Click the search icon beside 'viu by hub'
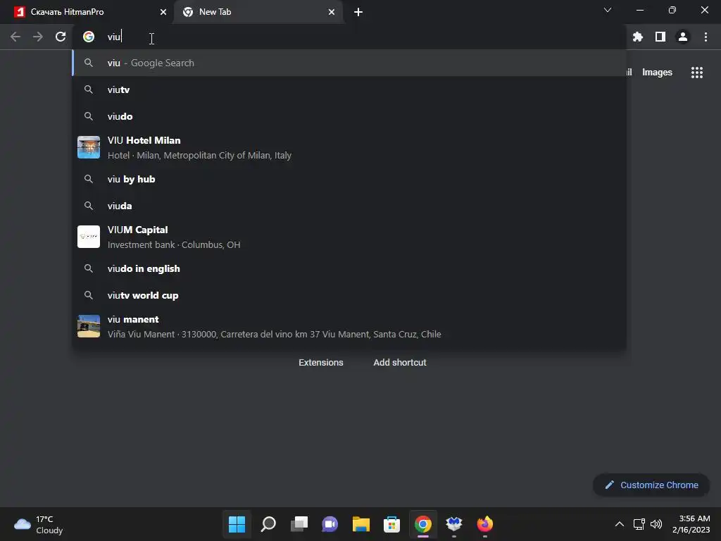Image resolution: width=721 pixels, height=541 pixels. coord(89,179)
